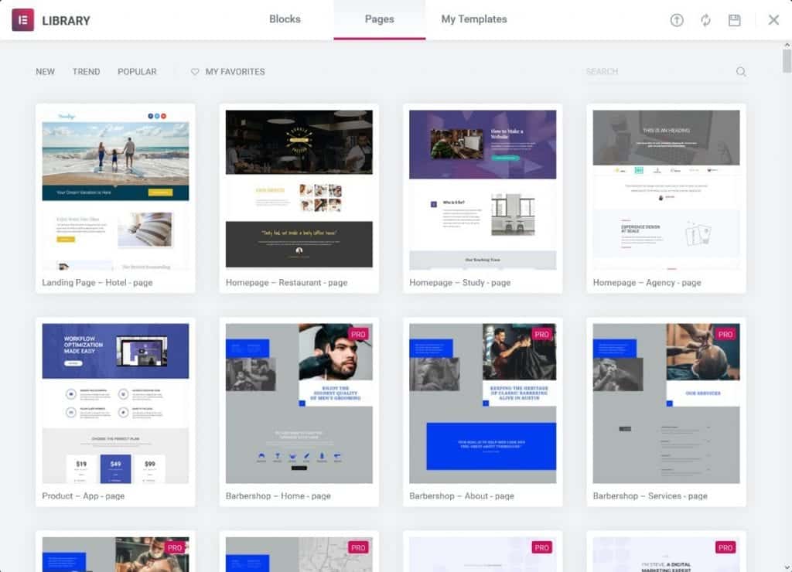Filter templates by TREND
This screenshot has height=572, width=792.
point(86,72)
